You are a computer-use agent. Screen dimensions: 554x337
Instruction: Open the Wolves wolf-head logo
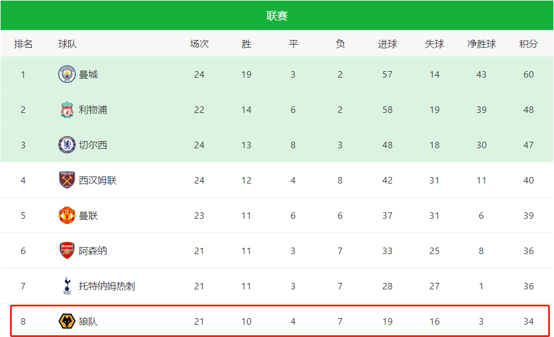(67, 322)
